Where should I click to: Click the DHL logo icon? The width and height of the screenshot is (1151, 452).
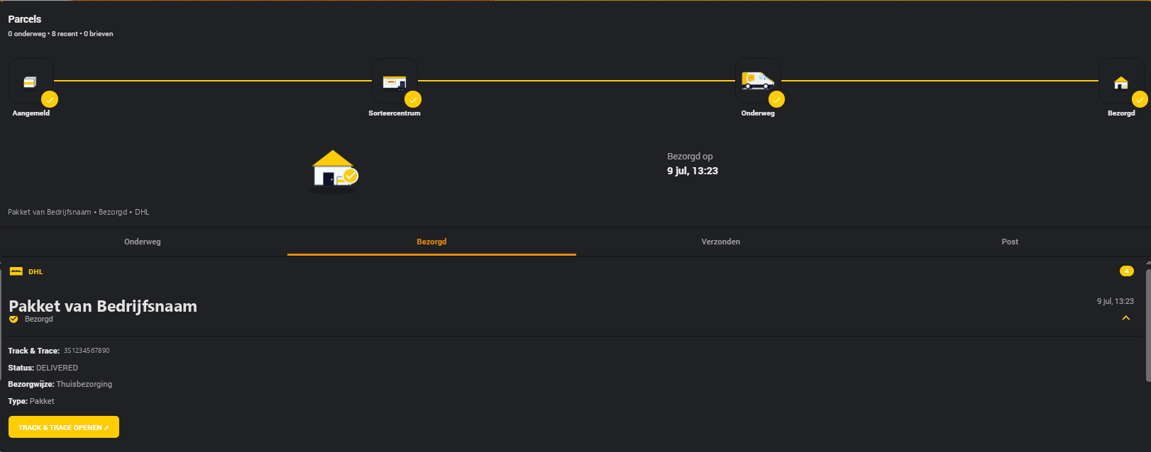[16, 271]
